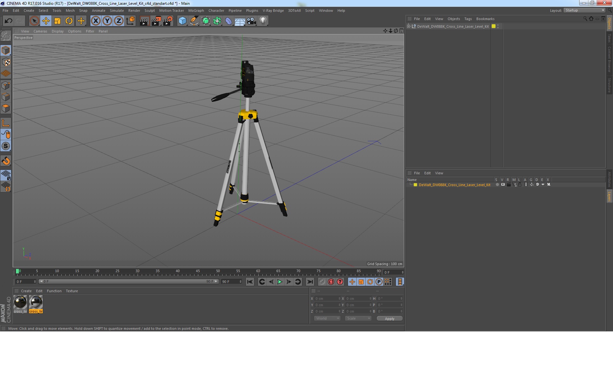613x369 pixels.
Task: Activate the Rotate tool
Action: pos(69,21)
